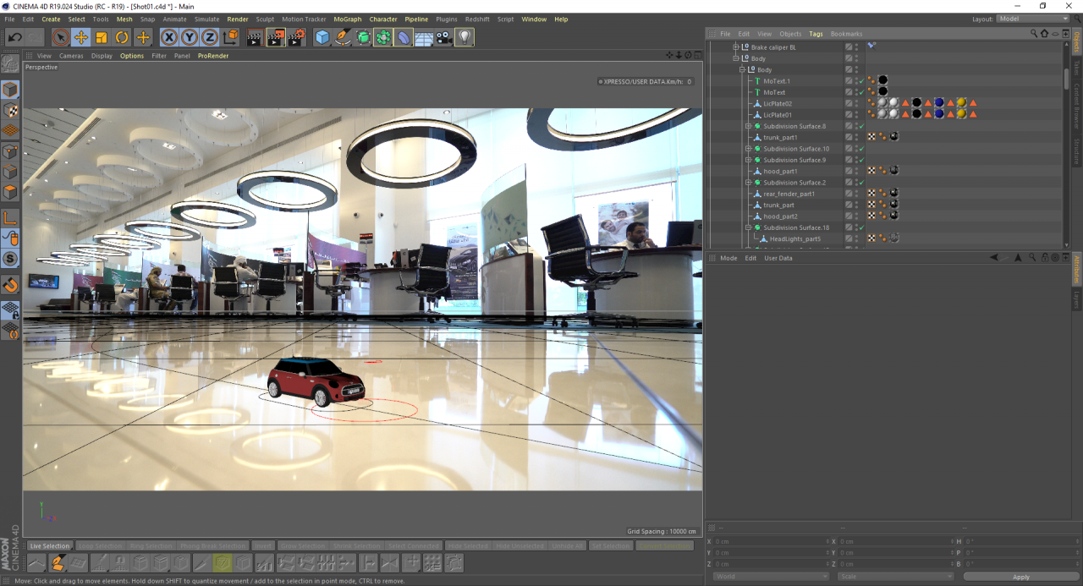This screenshot has height=586, width=1083.
Task: Expand Brake caliper BL tree node
Action: click(x=736, y=47)
